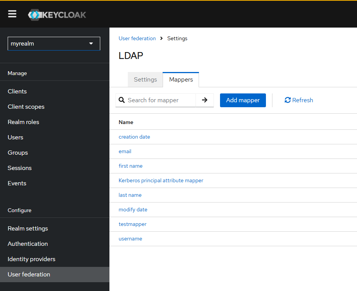Open the modify date mapper
The height and width of the screenshot is (291, 357).
[x=133, y=210]
